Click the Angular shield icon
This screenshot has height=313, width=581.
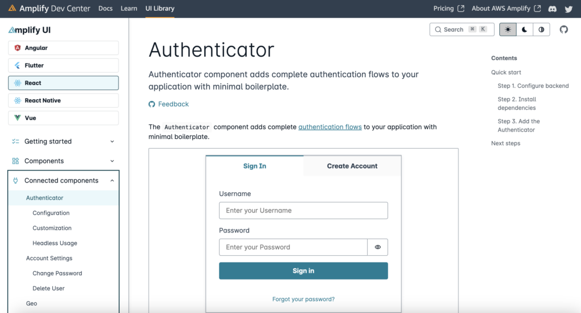click(x=18, y=48)
